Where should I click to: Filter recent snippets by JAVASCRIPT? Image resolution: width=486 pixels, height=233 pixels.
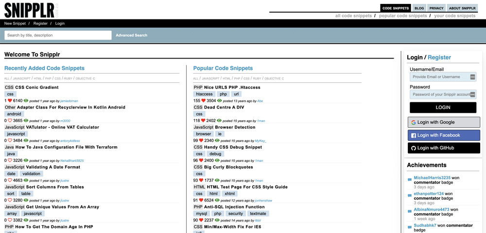pos(21,78)
